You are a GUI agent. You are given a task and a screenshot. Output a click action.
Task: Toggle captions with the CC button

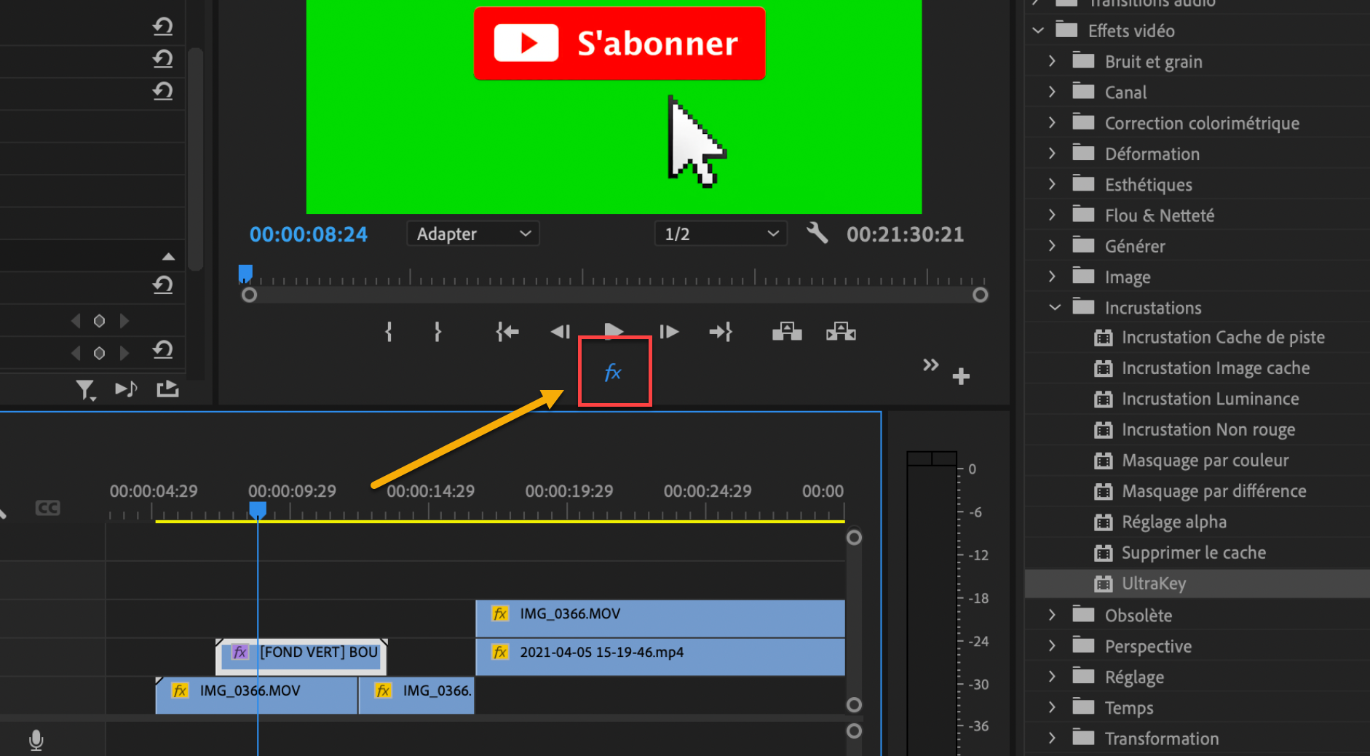(x=47, y=507)
